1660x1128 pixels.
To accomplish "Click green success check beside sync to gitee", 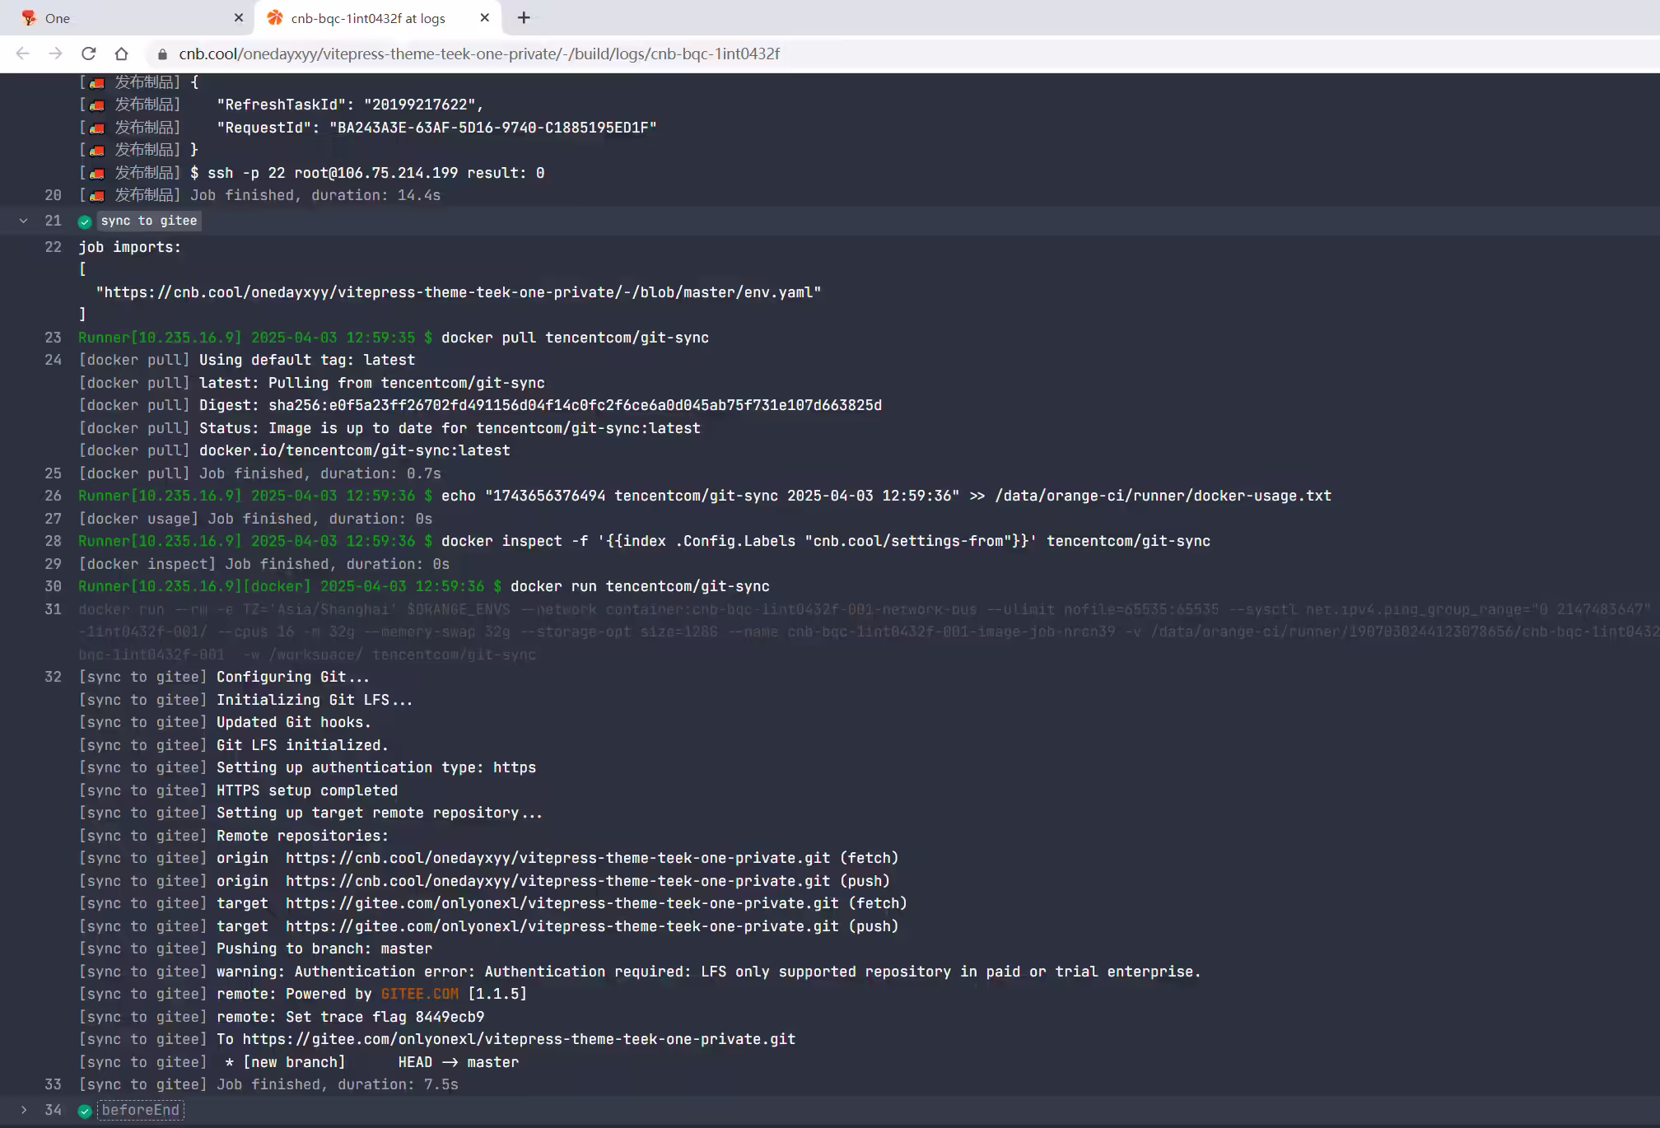I will (x=85, y=221).
